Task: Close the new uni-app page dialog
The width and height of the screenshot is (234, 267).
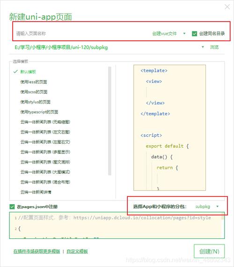Action: [227, 7]
